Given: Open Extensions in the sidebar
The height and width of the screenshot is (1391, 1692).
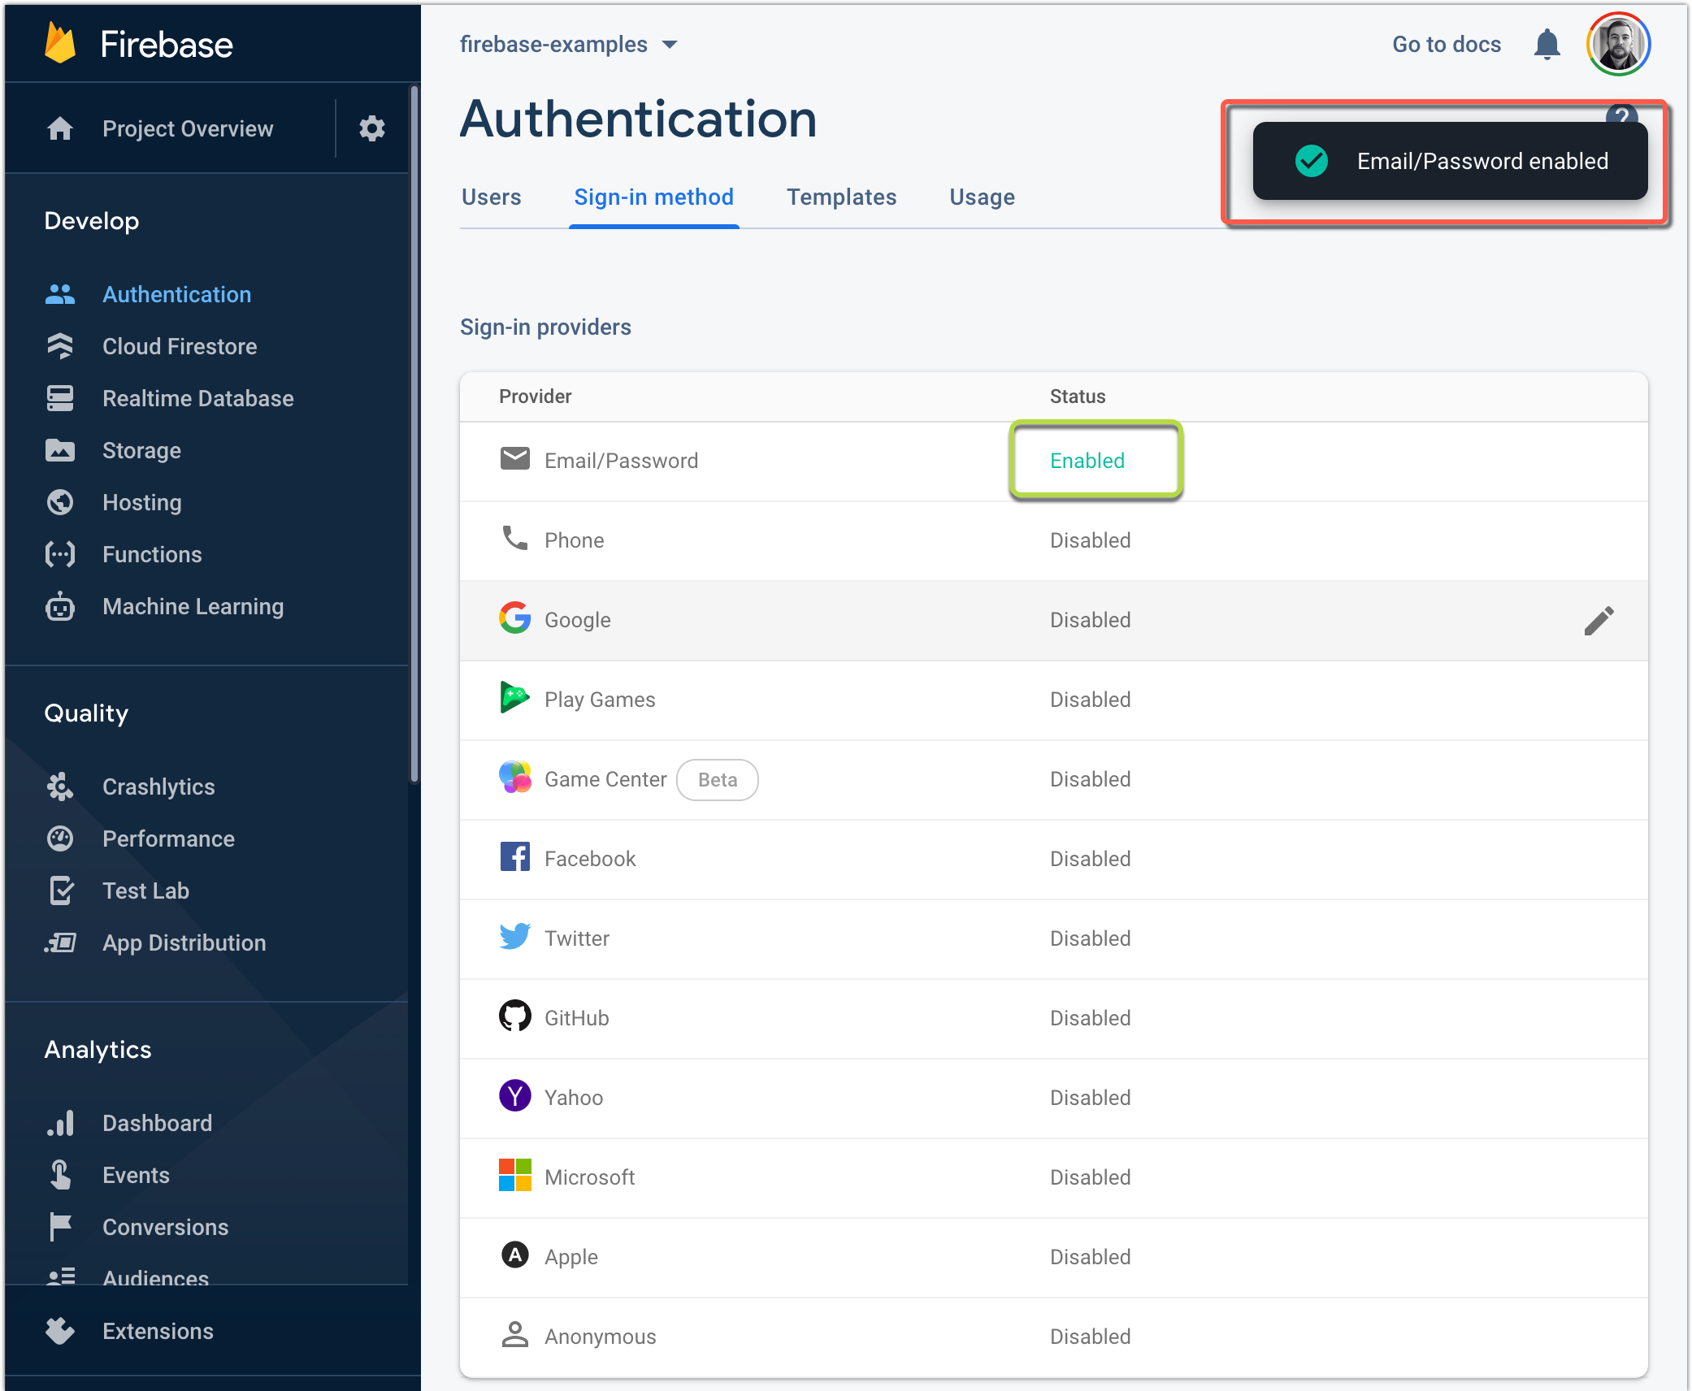Looking at the screenshot, I should (x=158, y=1331).
